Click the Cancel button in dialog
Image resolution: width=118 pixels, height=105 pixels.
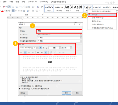77,93
